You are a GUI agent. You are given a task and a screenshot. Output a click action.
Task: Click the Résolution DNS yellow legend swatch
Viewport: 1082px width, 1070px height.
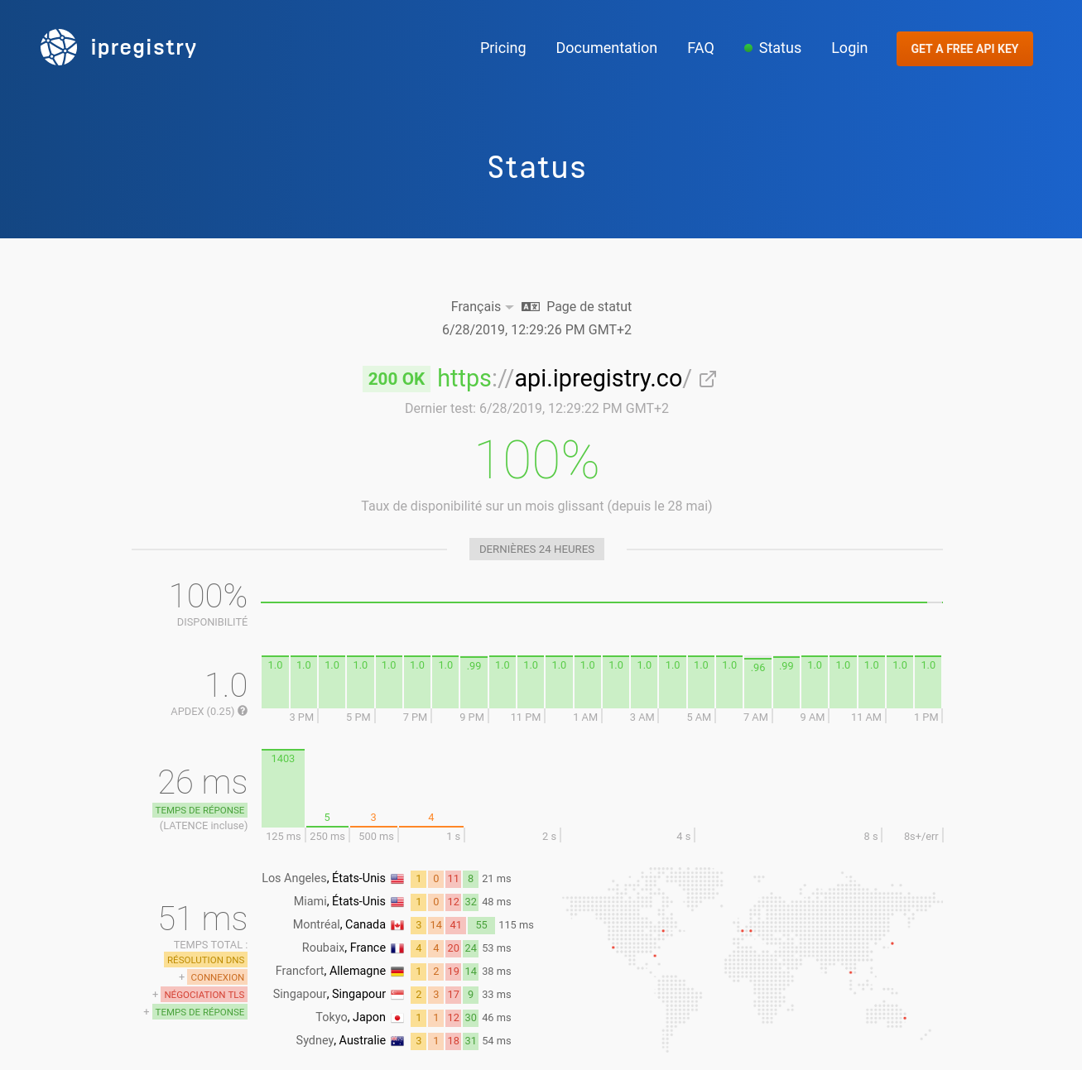point(206,960)
